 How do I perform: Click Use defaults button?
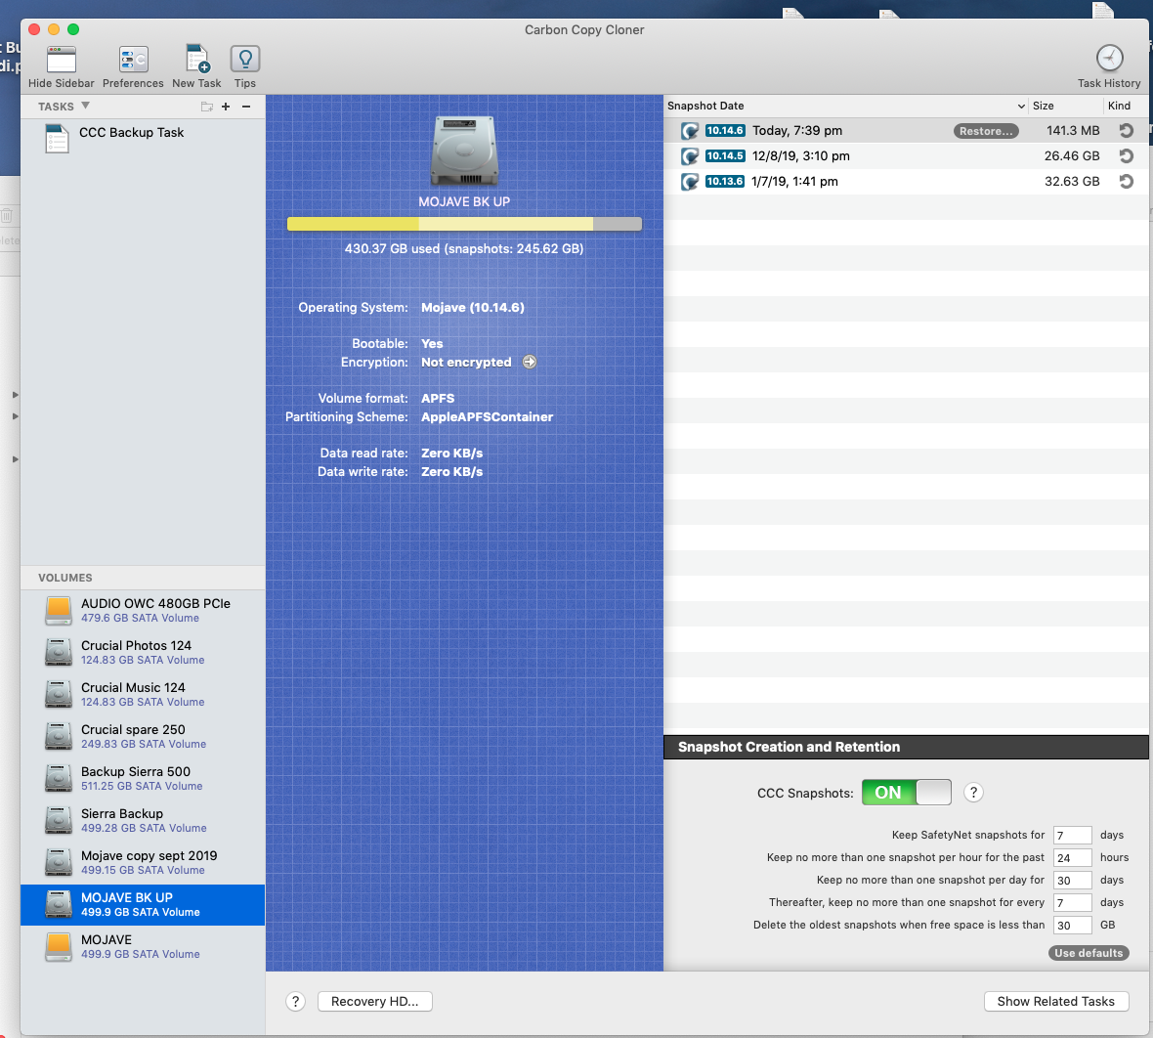(x=1089, y=953)
